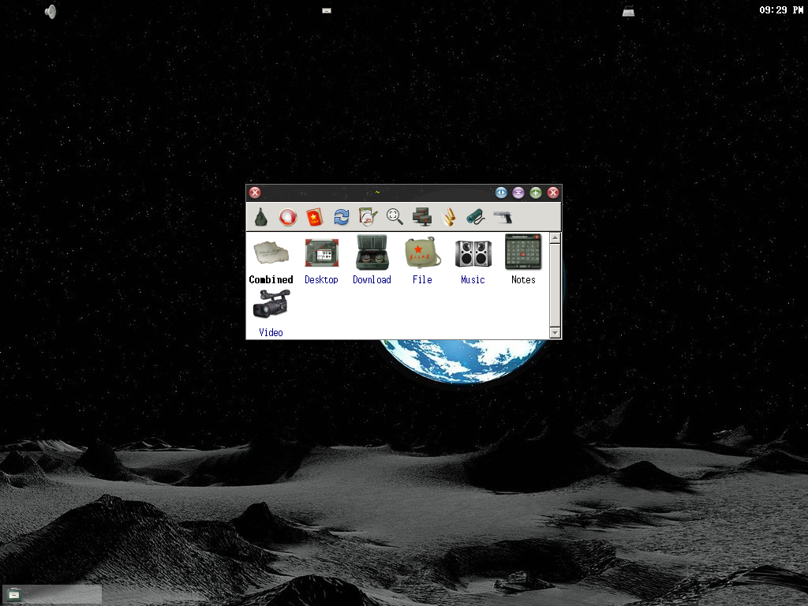Click the blue left-right arrows title button
Screen dimensions: 808x606
tap(501, 193)
